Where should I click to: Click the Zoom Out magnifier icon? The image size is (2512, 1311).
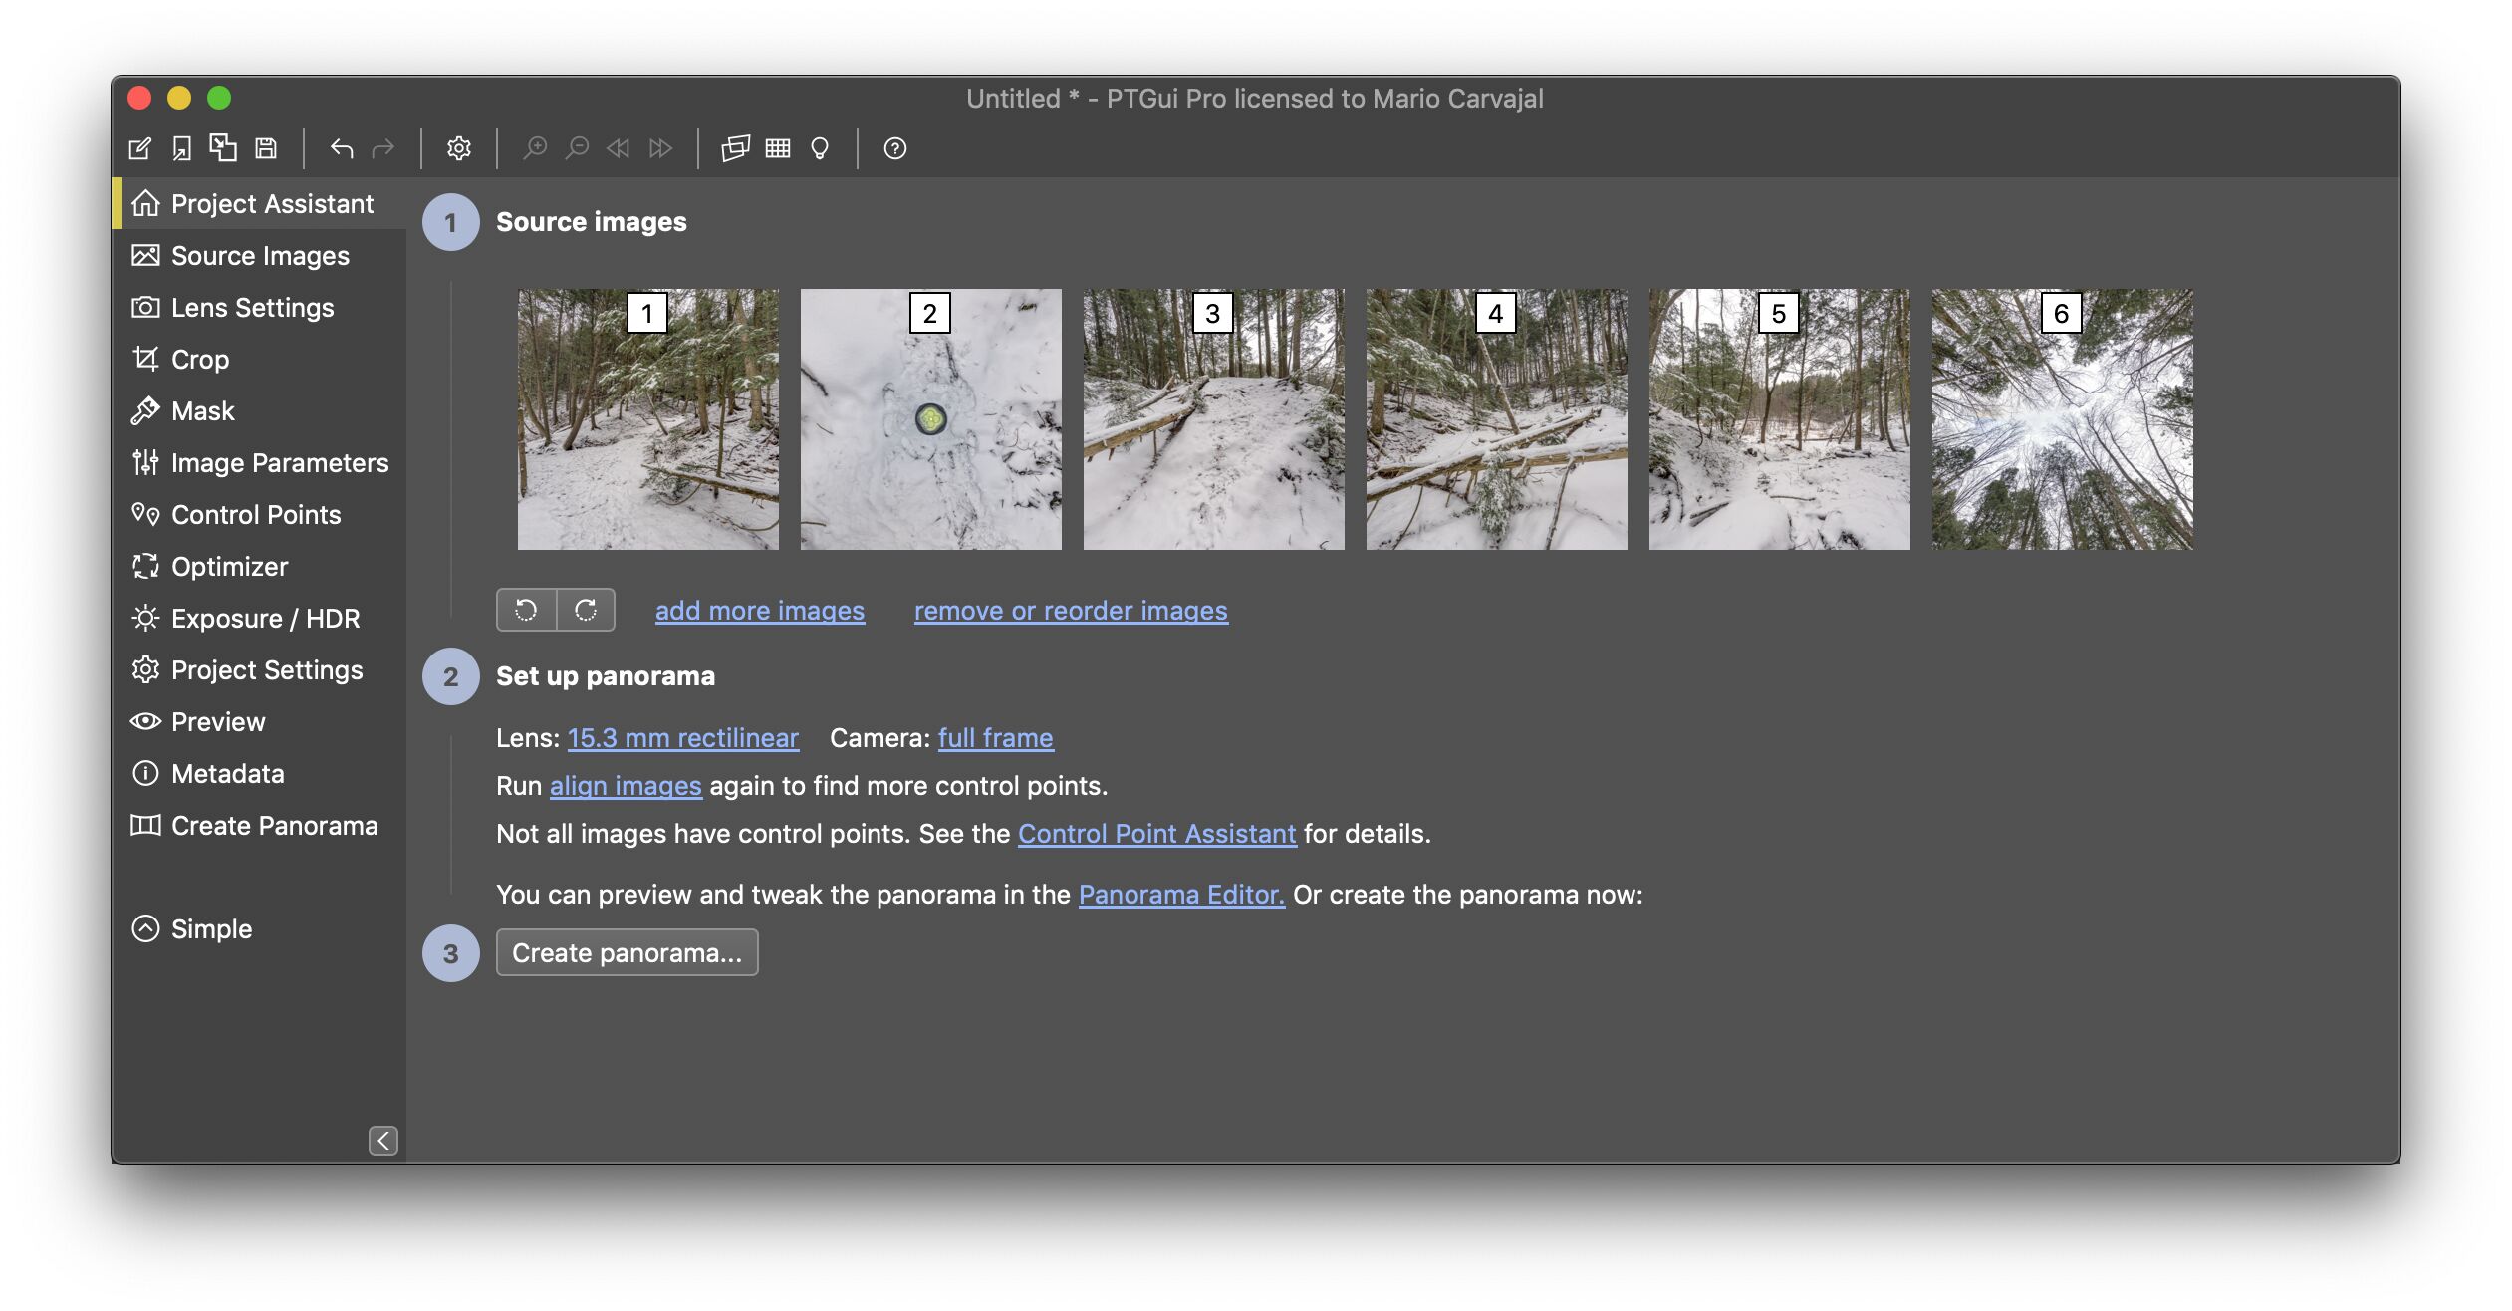coord(577,148)
